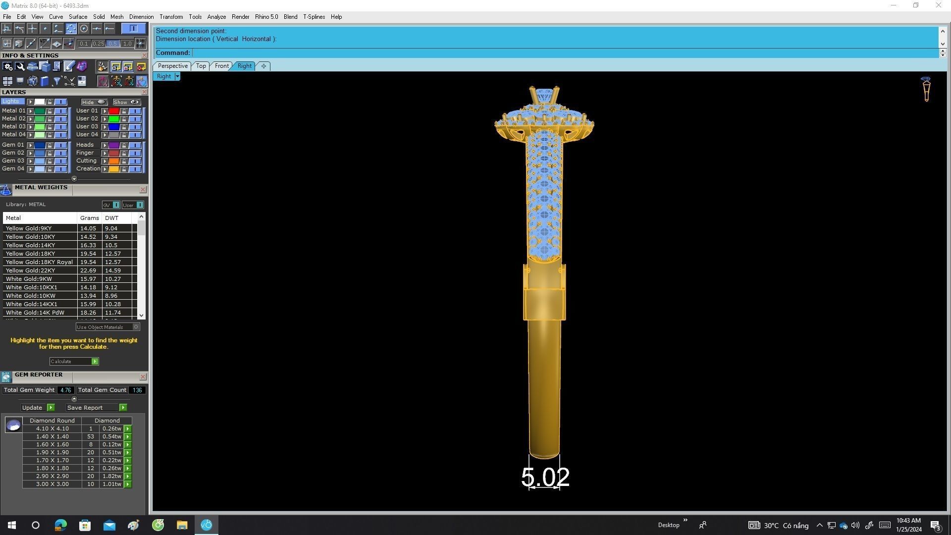
Task: Open the four-viewport layout icon
Action: tap(7, 81)
